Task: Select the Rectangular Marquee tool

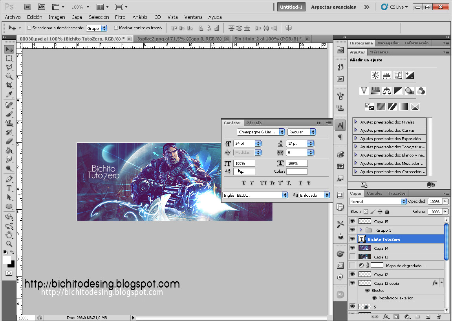Action: tap(9, 58)
